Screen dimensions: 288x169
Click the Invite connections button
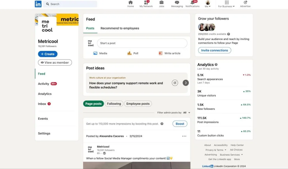pyautogui.click(x=215, y=50)
